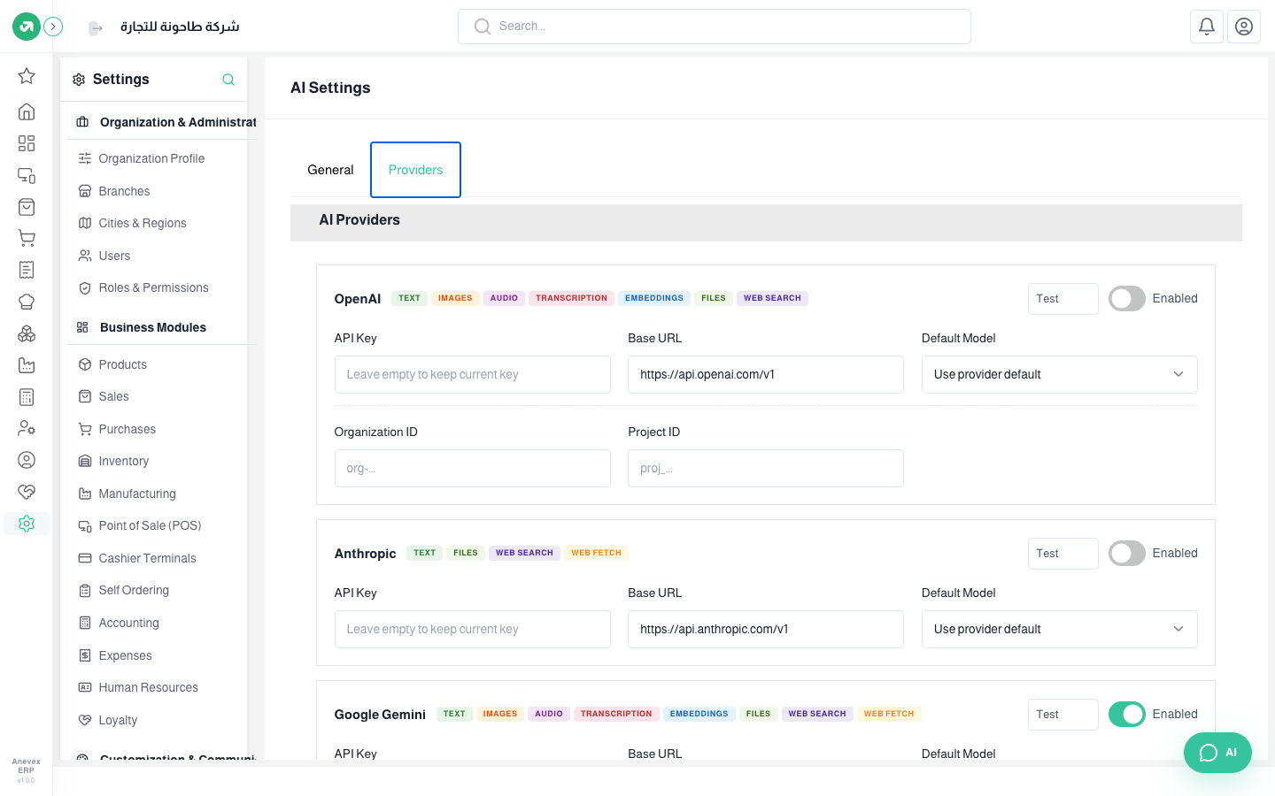
Task: Open factory manufacturing icon in left rail
Action: tap(27, 365)
